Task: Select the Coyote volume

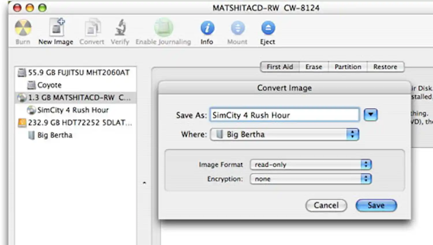Action: 76,85
